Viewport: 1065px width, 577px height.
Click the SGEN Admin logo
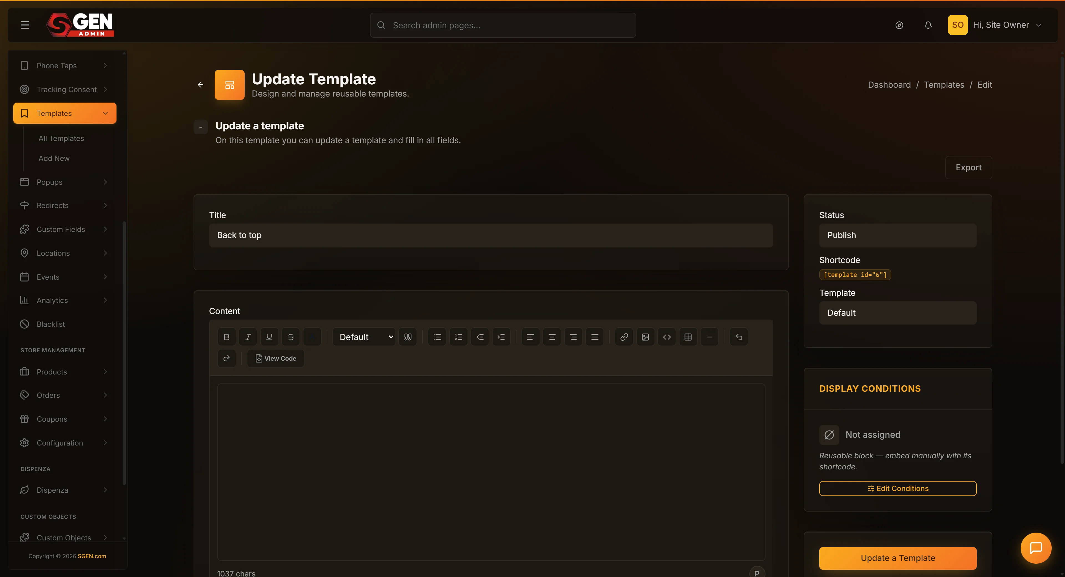pos(80,25)
